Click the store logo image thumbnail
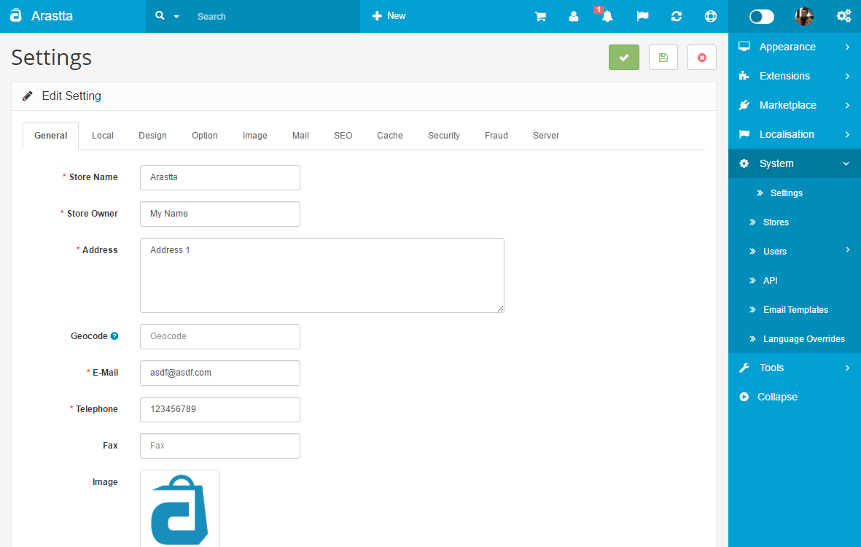861x547 pixels. pyautogui.click(x=180, y=509)
